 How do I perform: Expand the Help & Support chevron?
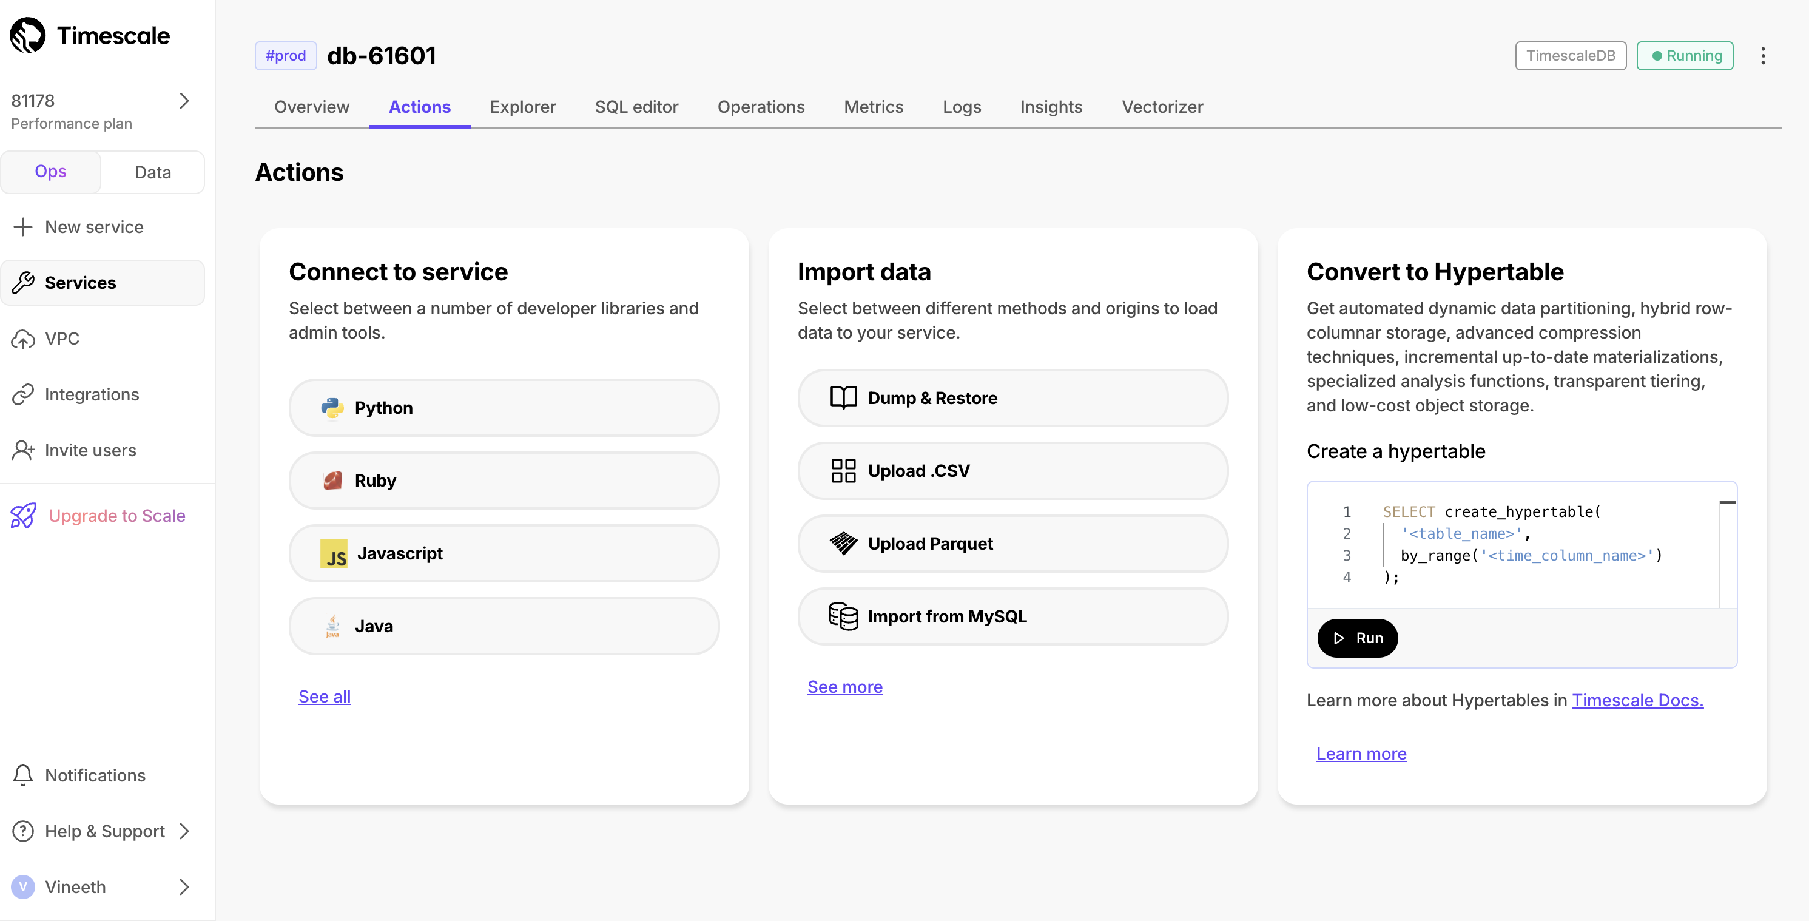click(x=184, y=831)
